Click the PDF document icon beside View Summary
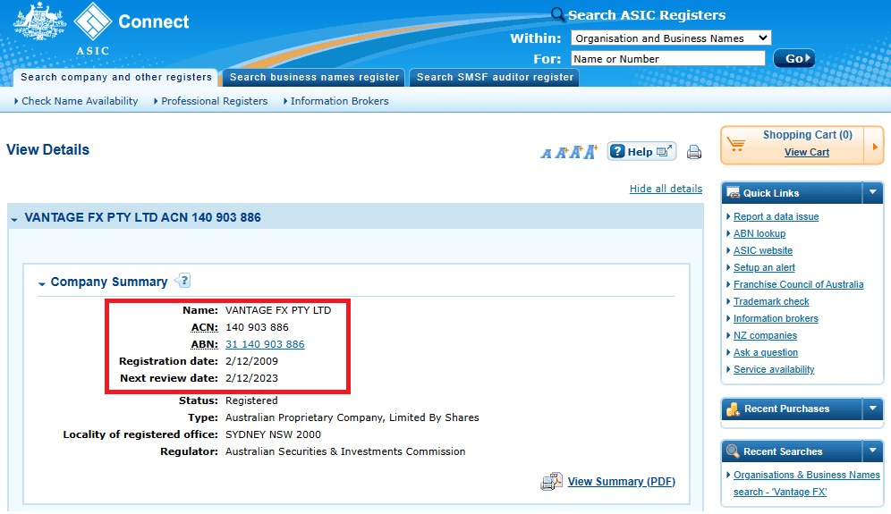 pyautogui.click(x=551, y=481)
